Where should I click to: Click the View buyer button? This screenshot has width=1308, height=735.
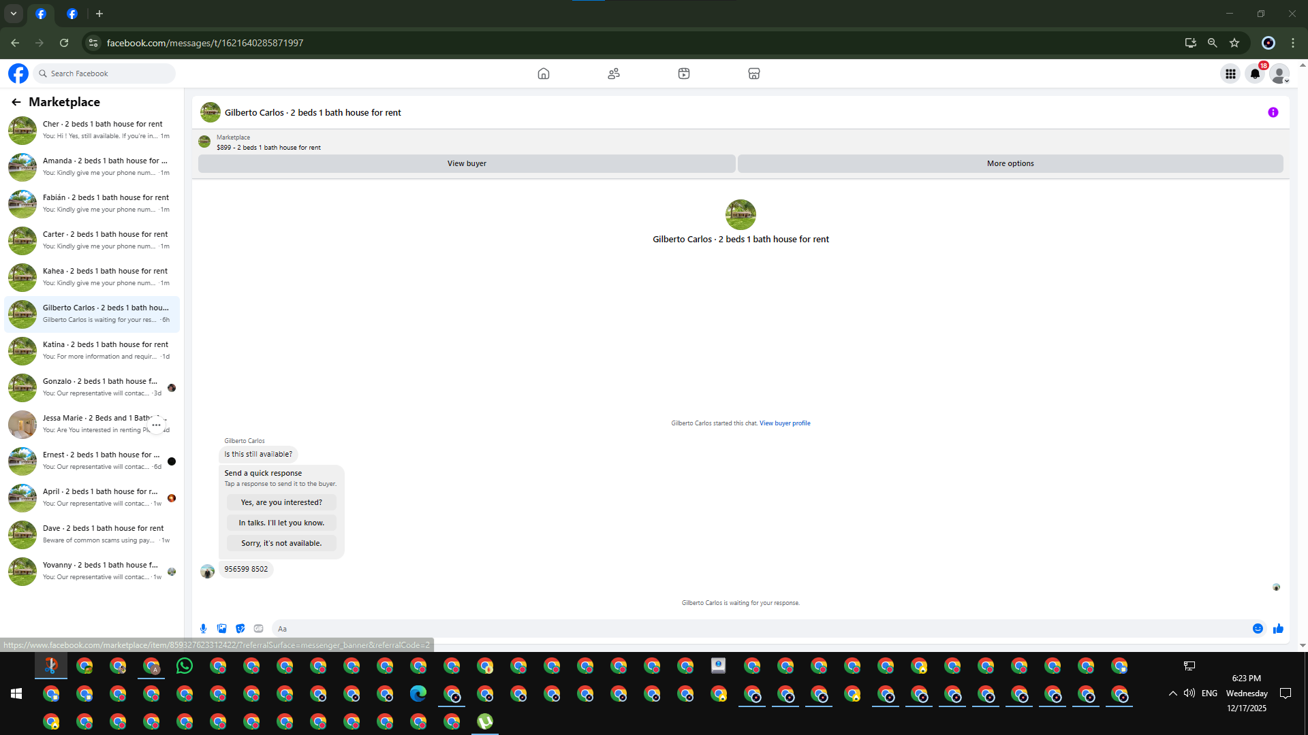coord(467,163)
